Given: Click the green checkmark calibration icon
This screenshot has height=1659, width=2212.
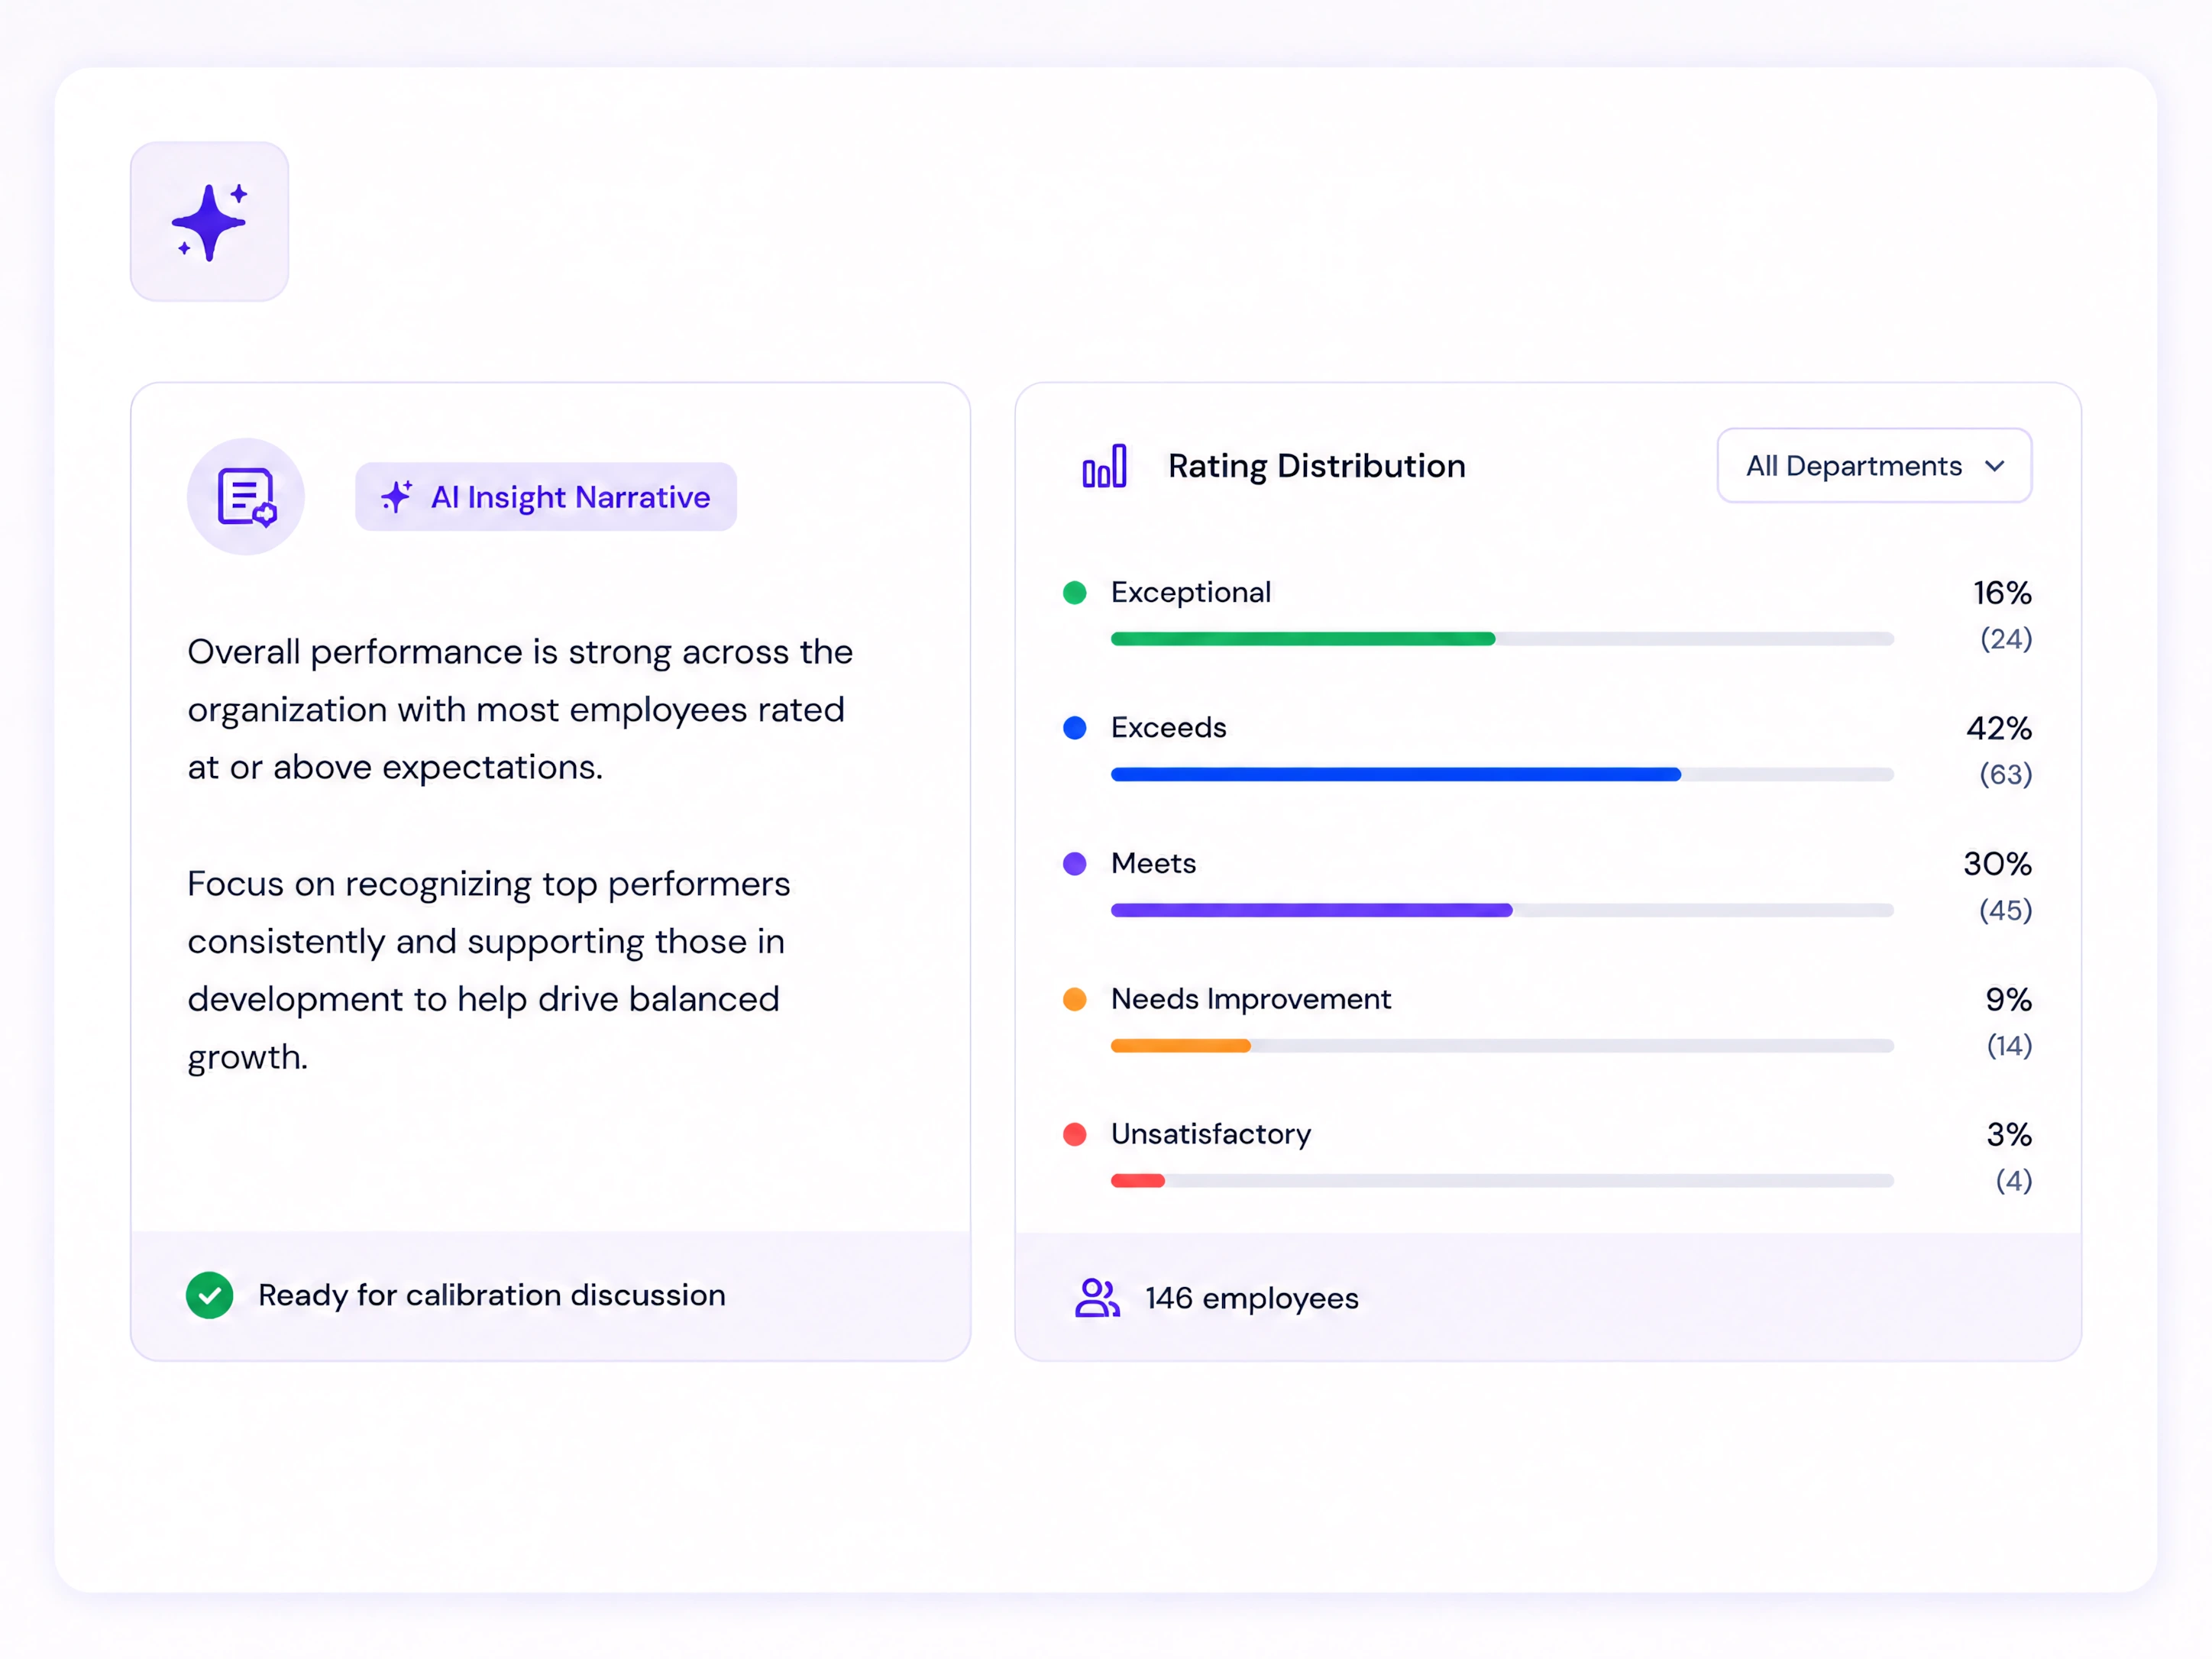Looking at the screenshot, I should 209,1295.
